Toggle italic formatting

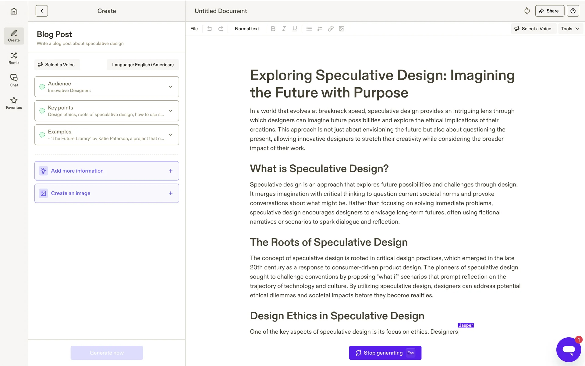(x=284, y=29)
